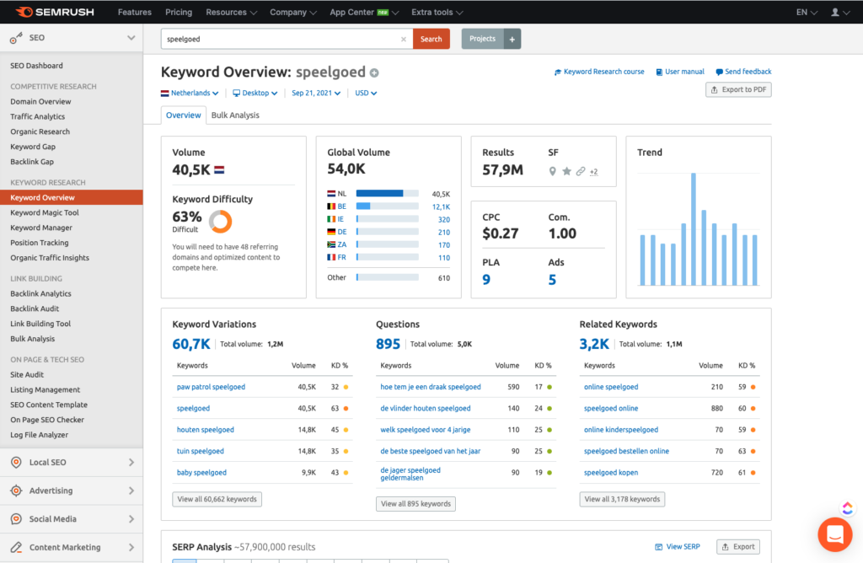The height and width of the screenshot is (563, 863).
Task: Click the link SERP feature icon
Action: pos(581,172)
